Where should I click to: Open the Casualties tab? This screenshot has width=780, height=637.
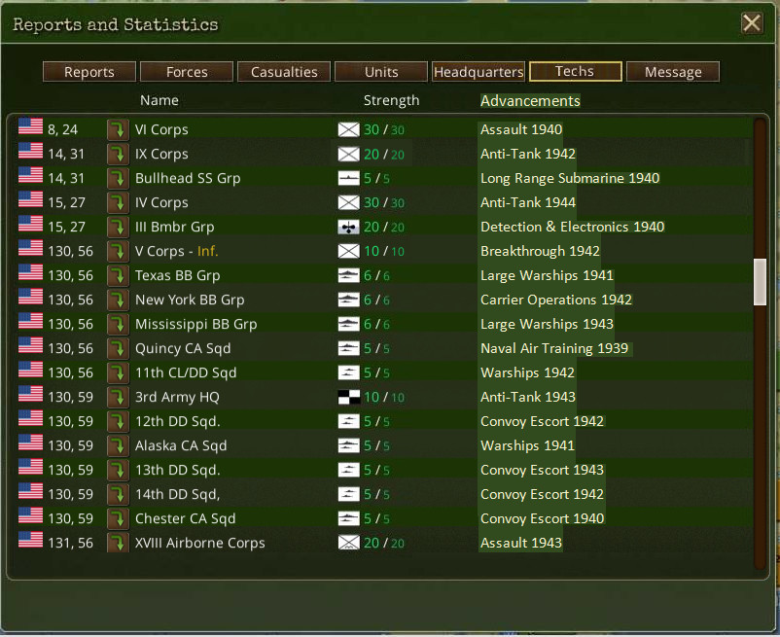284,72
